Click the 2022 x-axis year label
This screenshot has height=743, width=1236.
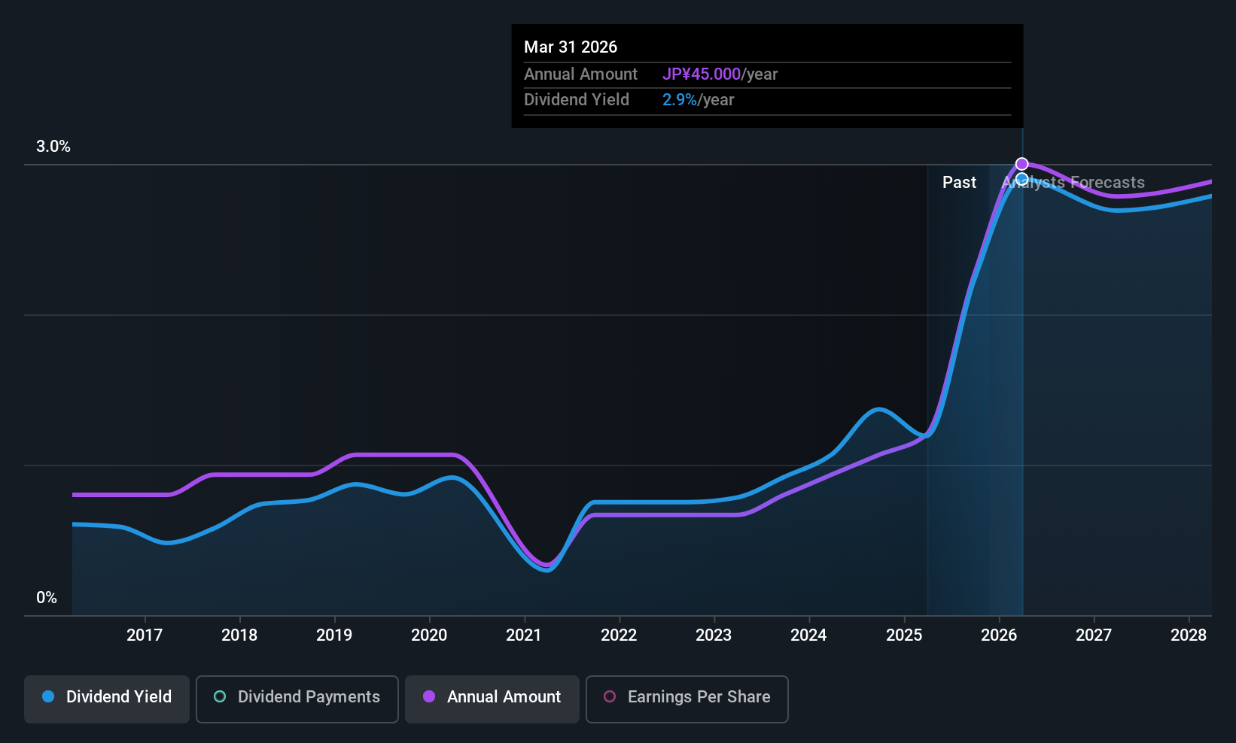(x=619, y=635)
